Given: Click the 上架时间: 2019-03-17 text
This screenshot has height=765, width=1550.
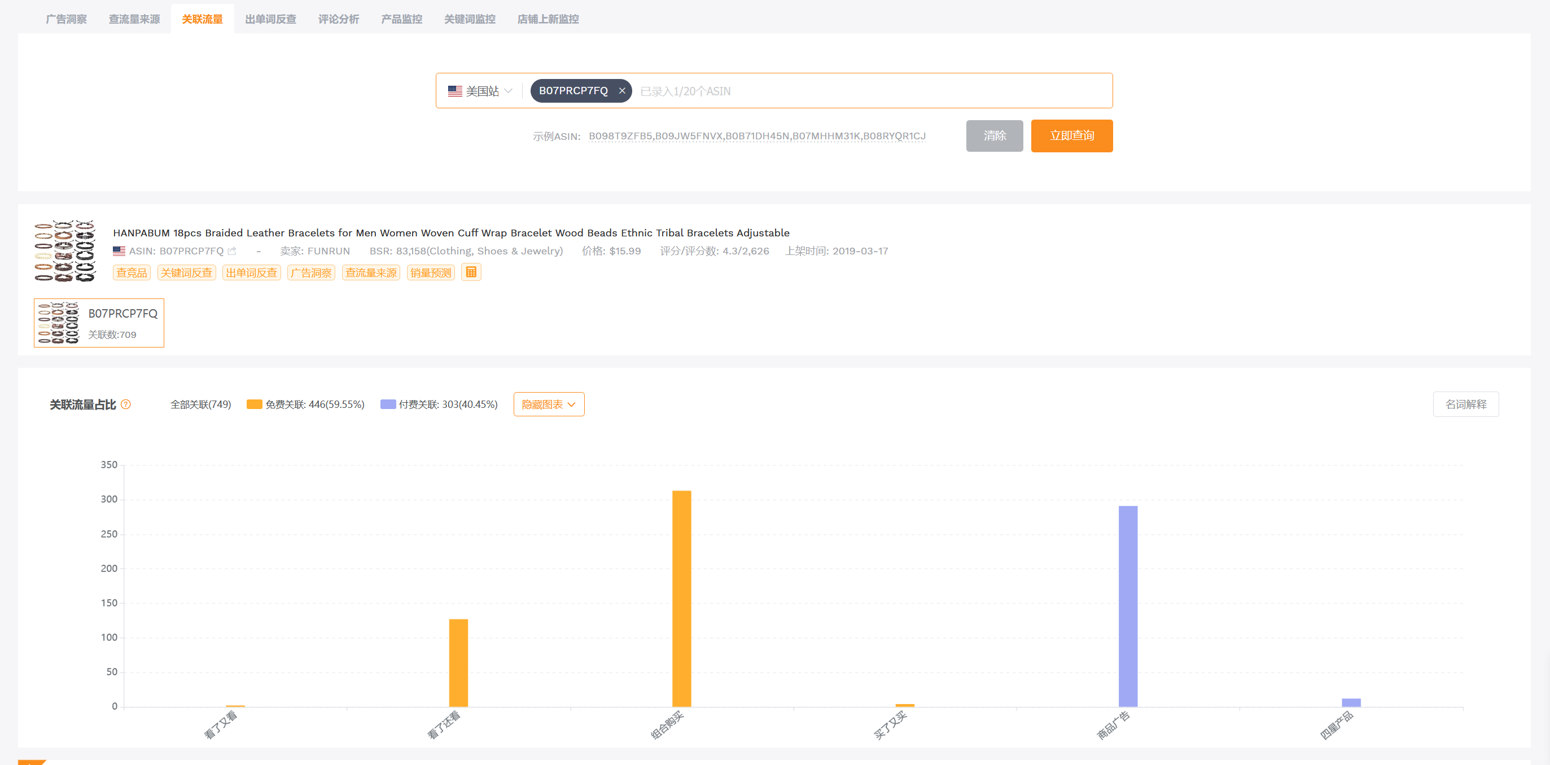Looking at the screenshot, I should pos(837,252).
